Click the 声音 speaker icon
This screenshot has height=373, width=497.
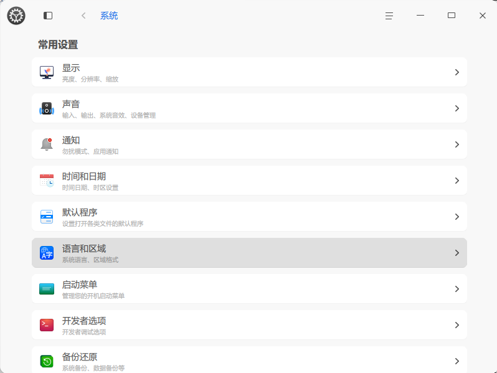point(47,108)
